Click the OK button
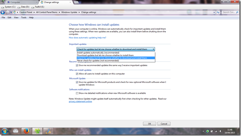The image size is (241, 136). click(149, 124)
